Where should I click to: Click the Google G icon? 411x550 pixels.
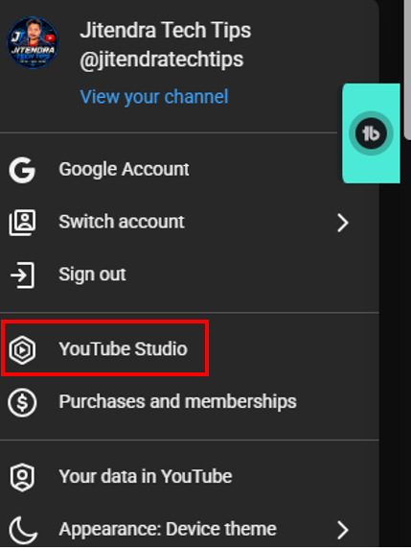(x=22, y=170)
